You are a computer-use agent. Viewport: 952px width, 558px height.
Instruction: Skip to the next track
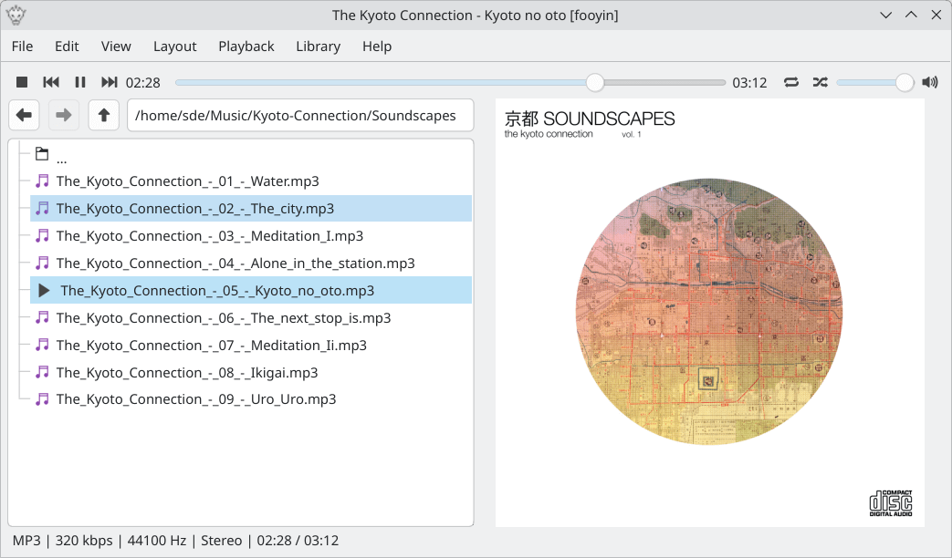point(109,82)
